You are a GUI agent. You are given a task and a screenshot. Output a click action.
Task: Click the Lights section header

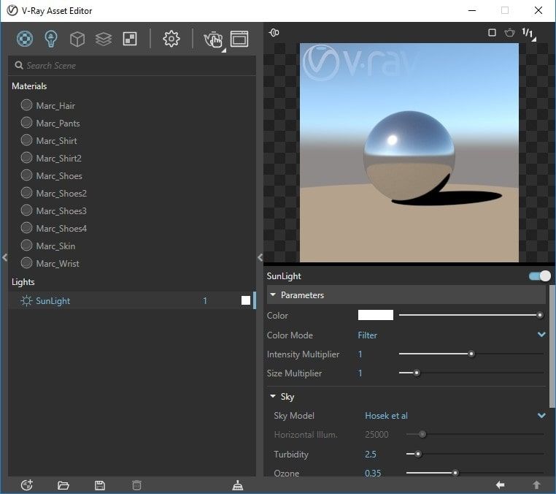[x=23, y=282]
